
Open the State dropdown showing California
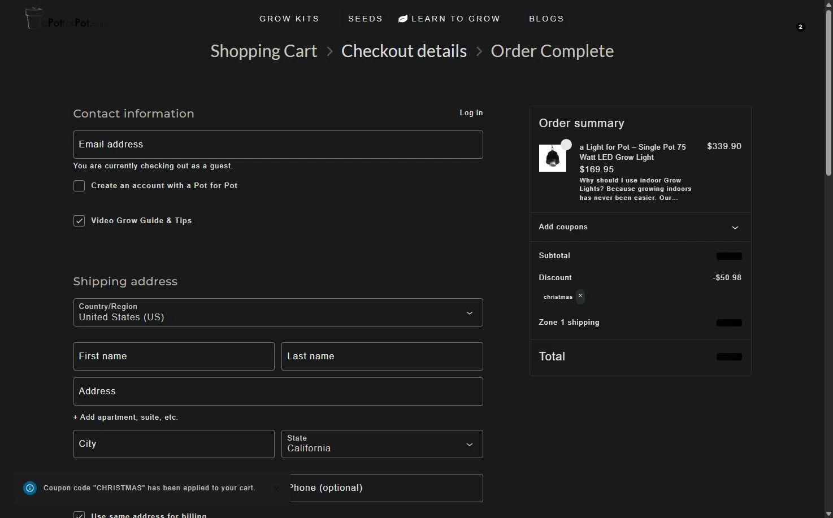[x=382, y=444]
